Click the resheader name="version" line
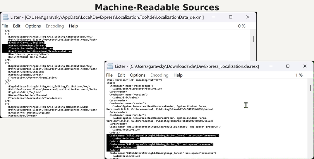The image size is (314, 159). click(x=128, y=95)
